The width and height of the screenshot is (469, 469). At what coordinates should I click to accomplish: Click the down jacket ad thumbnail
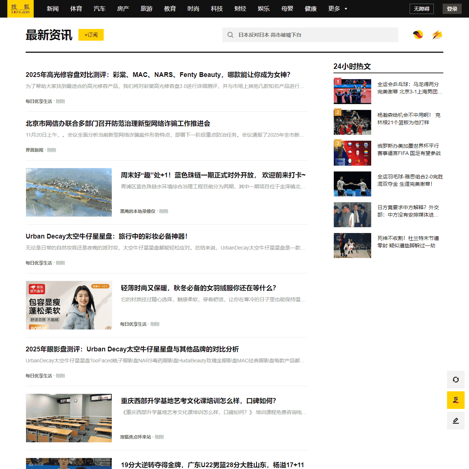69,305
